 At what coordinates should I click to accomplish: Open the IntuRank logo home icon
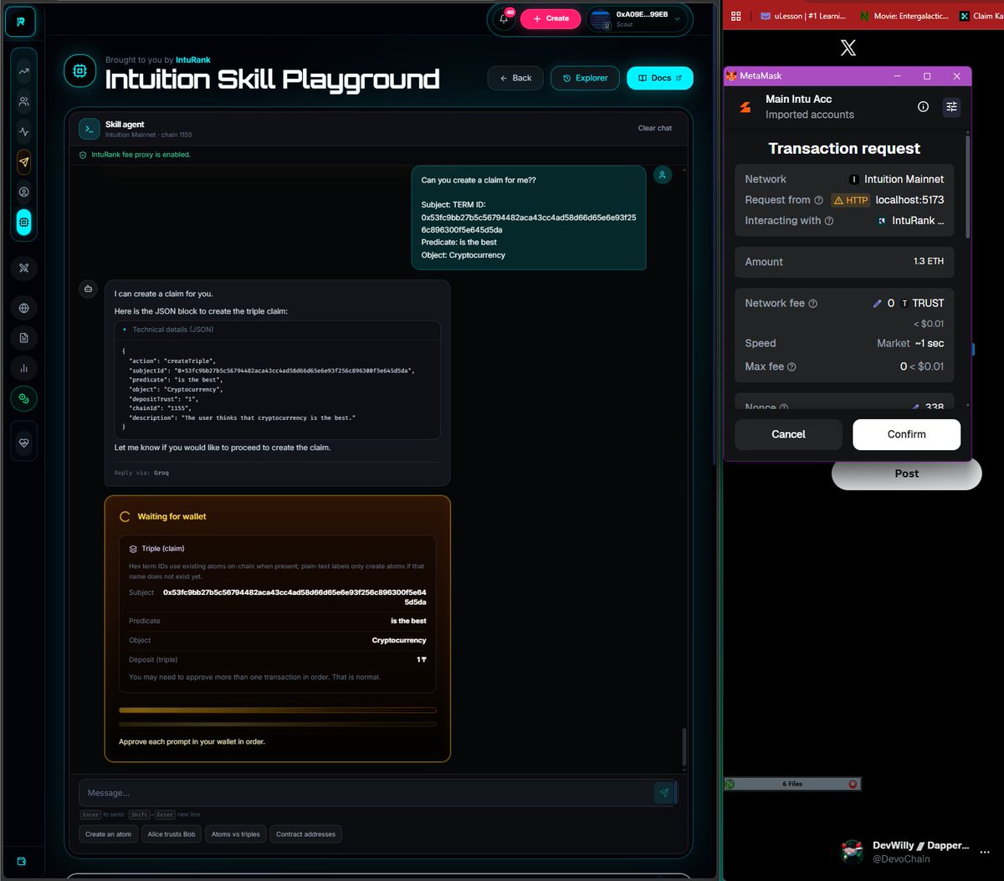pos(21,21)
